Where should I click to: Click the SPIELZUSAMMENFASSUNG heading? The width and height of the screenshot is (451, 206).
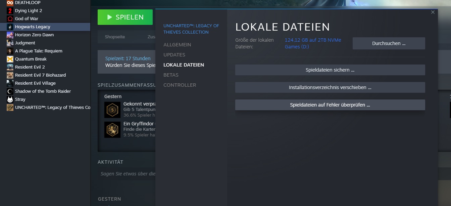tap(126, 85)
